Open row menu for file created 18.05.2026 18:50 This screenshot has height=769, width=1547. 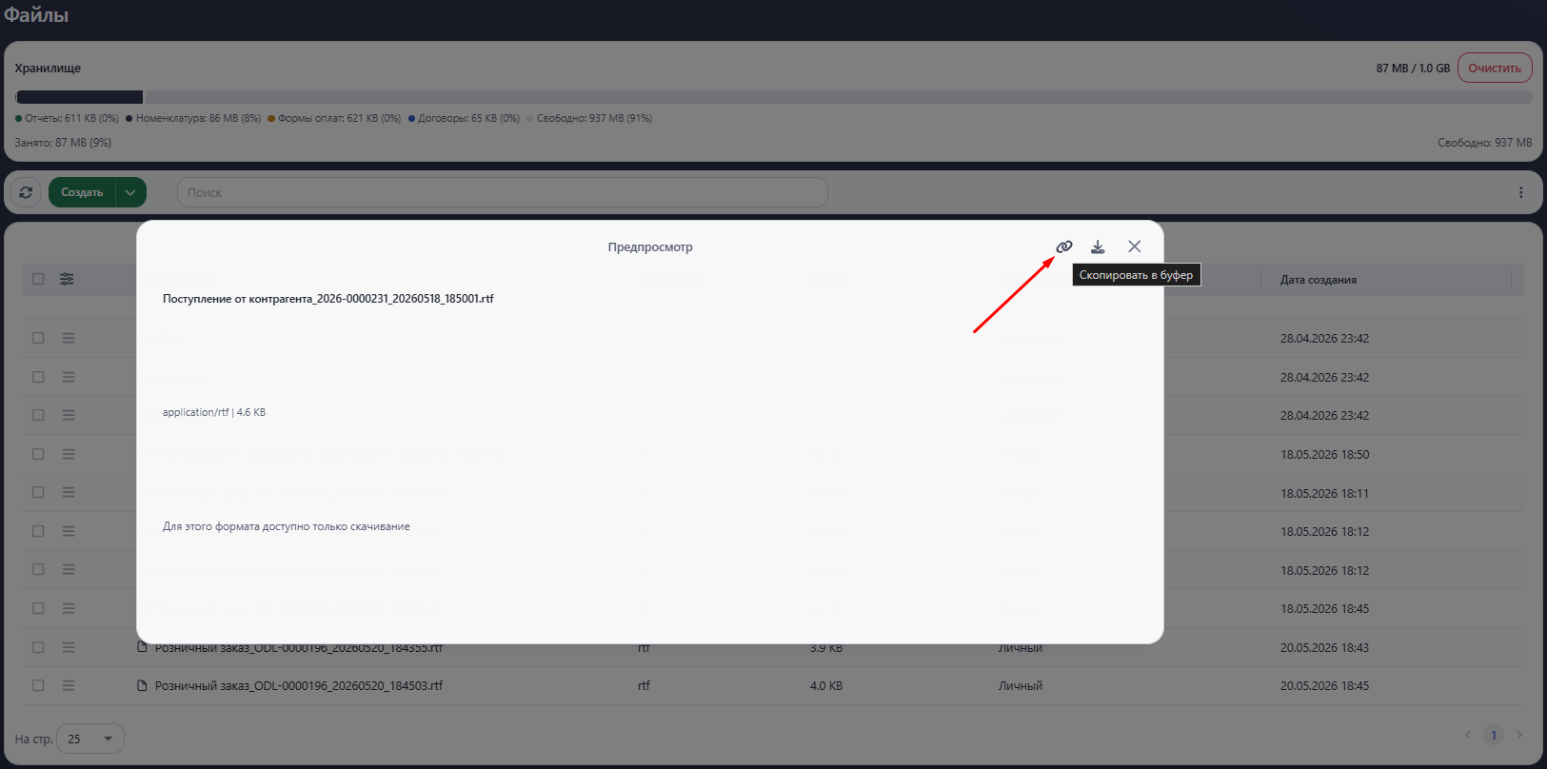(x=69, y=454)
